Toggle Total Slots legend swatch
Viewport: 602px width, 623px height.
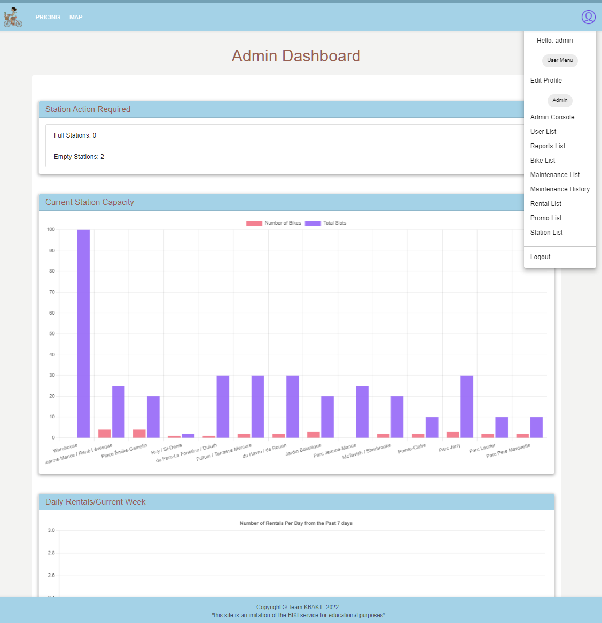click(x=312, y=223)
